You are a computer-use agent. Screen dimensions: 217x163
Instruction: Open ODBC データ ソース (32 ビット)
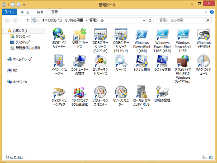tap(100, 40)
